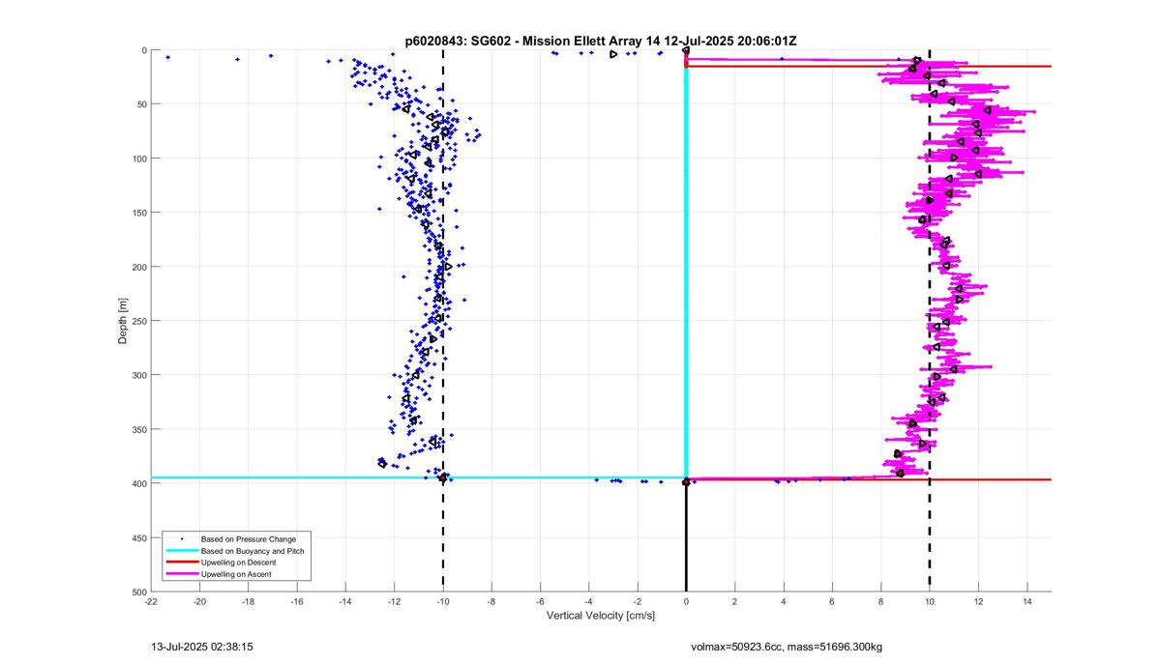Click the cyan line sample in legend

coord(180,550)
